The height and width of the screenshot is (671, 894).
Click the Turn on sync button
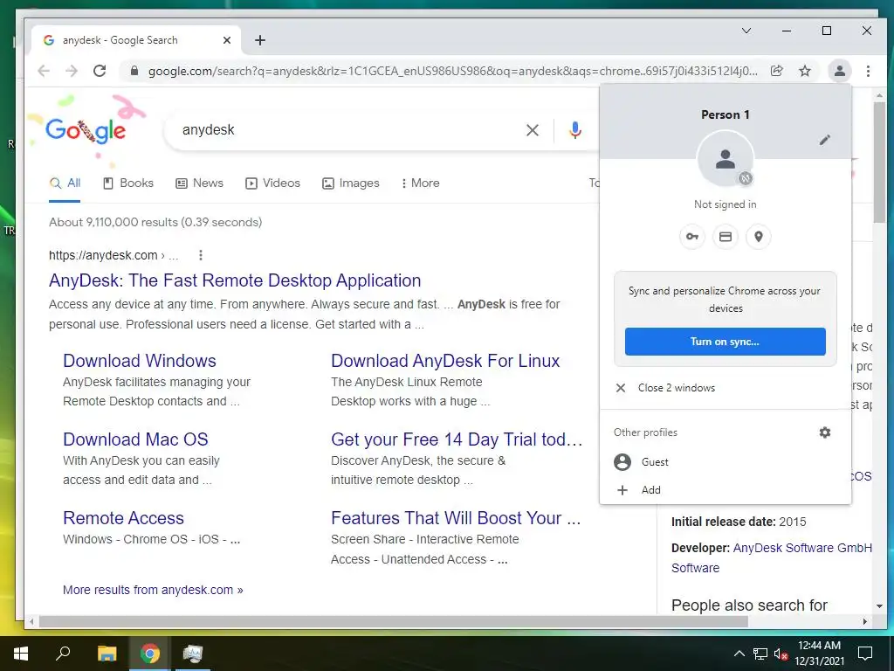(726, 342)
